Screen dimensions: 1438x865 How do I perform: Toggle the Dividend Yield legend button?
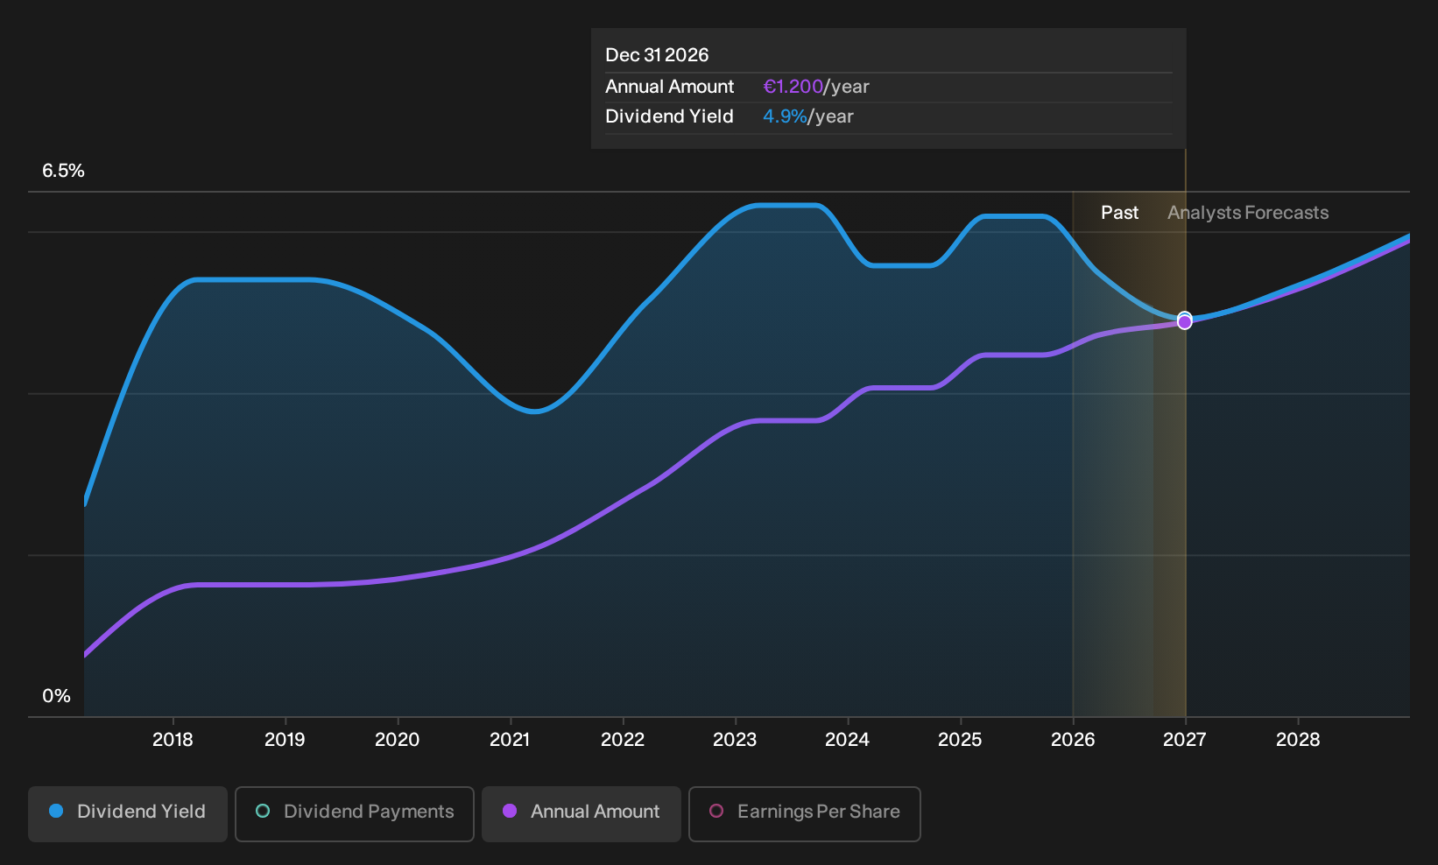(128, 813)
